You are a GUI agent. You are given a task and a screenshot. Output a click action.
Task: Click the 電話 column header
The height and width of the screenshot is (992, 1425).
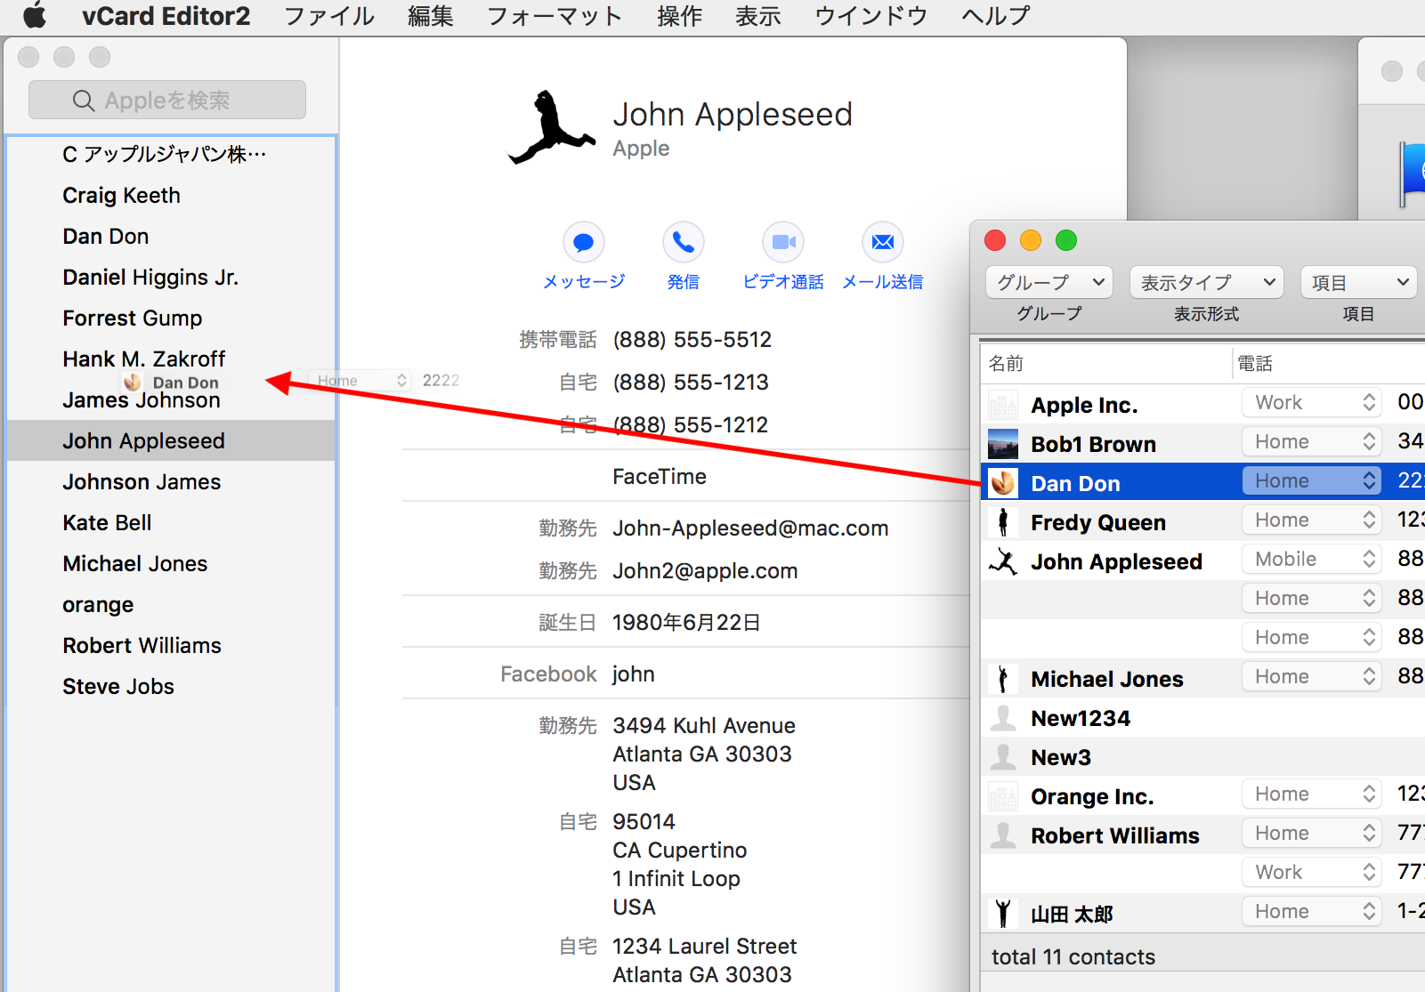1329,363
